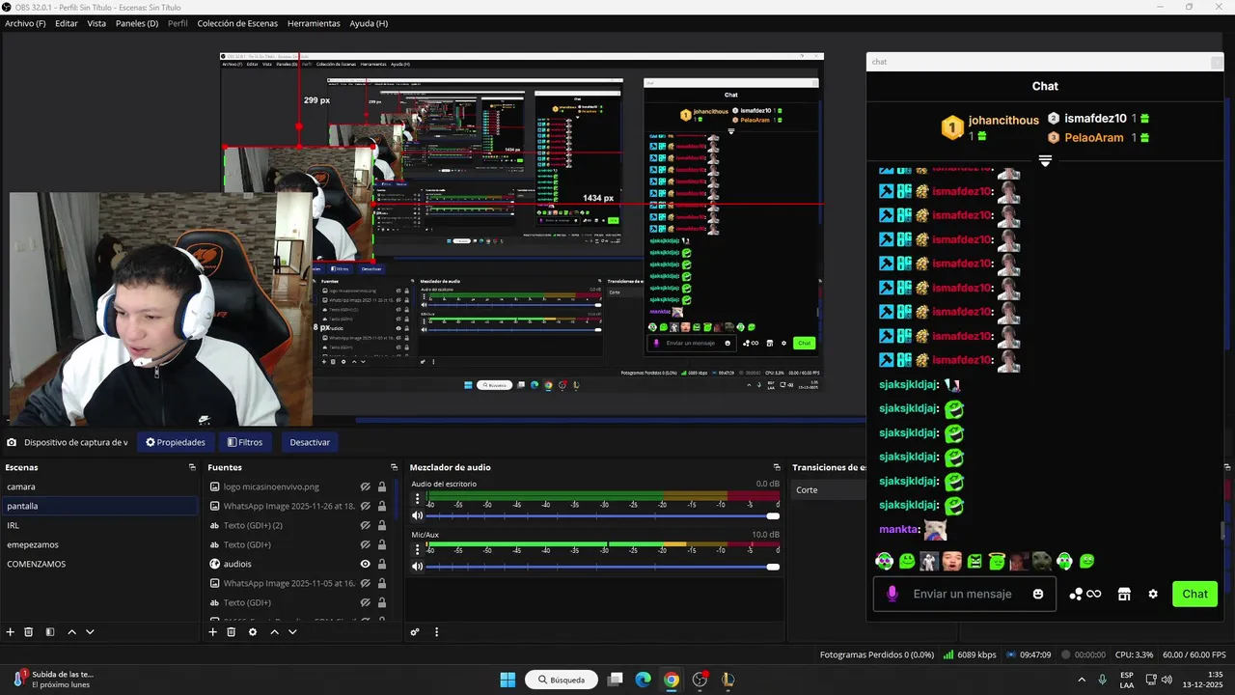Screen dimensions: 1235x695
Task: Open scene filters icon in Escenas toolbar
Action: pyautogui.click(x=49, y=632)
